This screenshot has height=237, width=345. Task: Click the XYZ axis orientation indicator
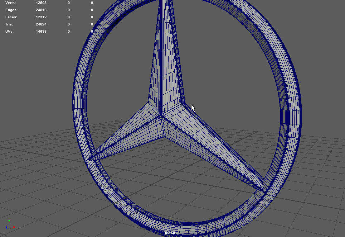pyautogui.click(x=10, y=224)
